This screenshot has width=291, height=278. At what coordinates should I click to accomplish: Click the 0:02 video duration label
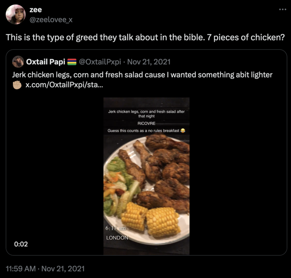click(x=20, y=244)
